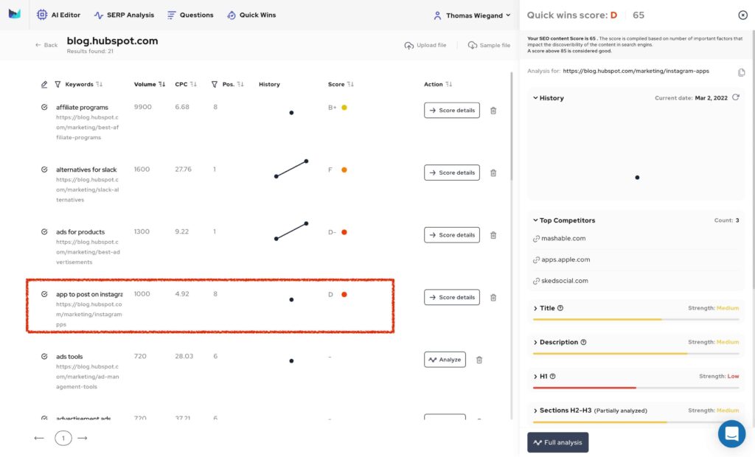Switch to SERP Analysis tab

point(124,15)
